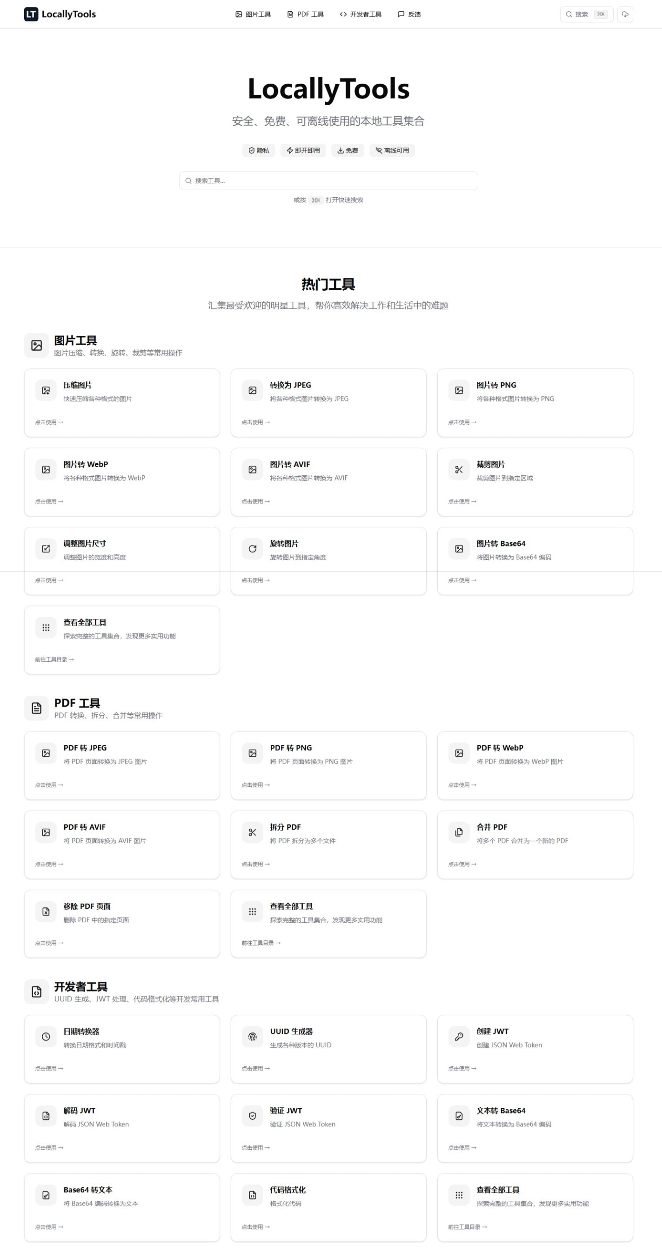The width and height of the screenshot is (662, 1251).
Task: Click the rotate icon on 旋转图片 card
Action: pos(252,549)
